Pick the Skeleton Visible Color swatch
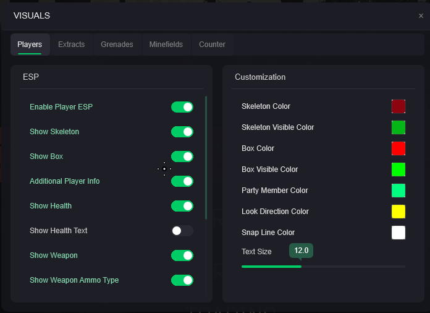This screenshot has width=430, height=313. pyautogui.click(x=398, y=127)
